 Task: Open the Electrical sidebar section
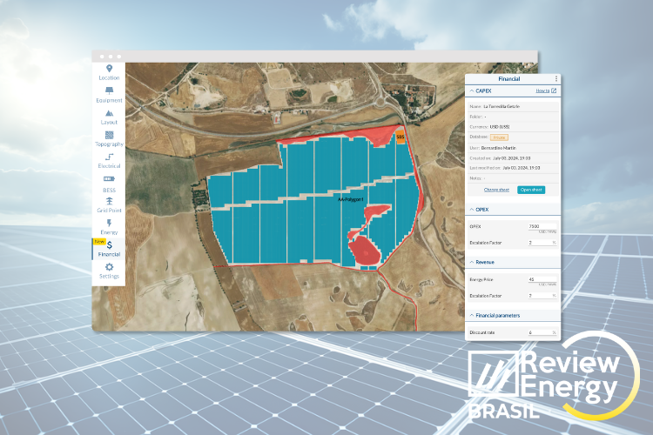109,161
